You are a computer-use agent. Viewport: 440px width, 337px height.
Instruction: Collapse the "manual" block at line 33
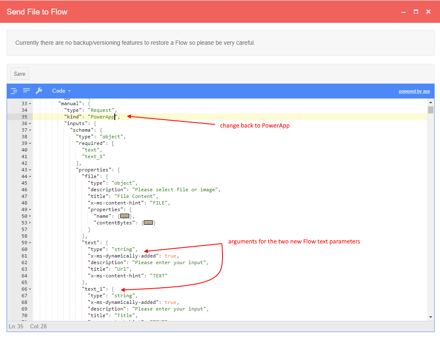[x=30, y=104]
